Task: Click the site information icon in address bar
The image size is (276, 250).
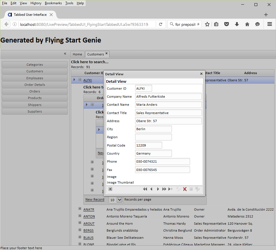Action: (15, 24)
